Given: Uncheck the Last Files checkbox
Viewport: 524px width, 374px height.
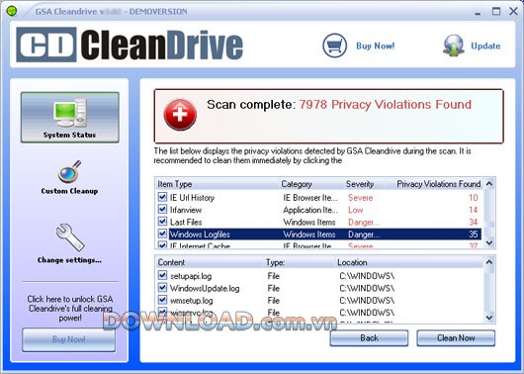Looking at the screenshot, I should [162, 222].
